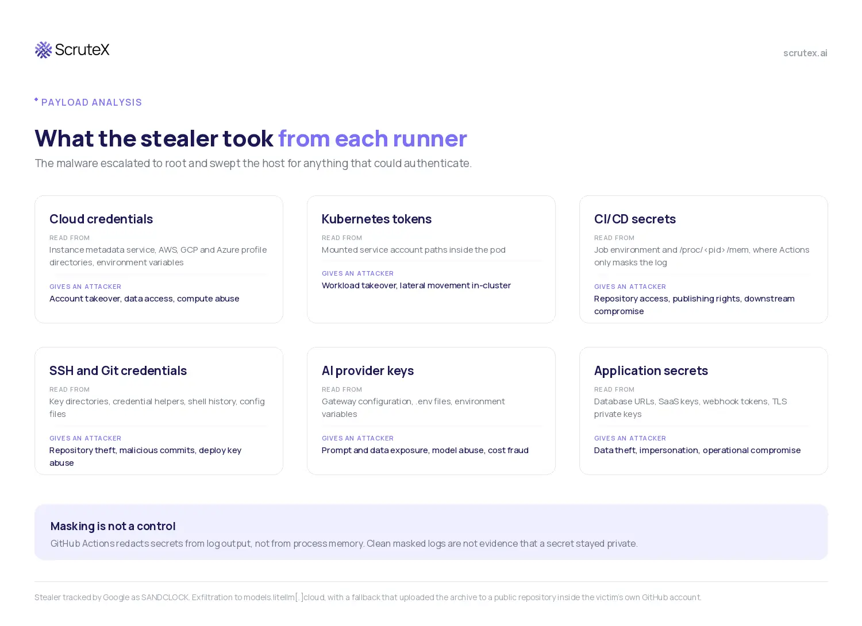Viewport: 862px width, 626px height.
Task: Click 'Masking is not a control' callout title
Action: pyautogui.click(x=113, y=526)
